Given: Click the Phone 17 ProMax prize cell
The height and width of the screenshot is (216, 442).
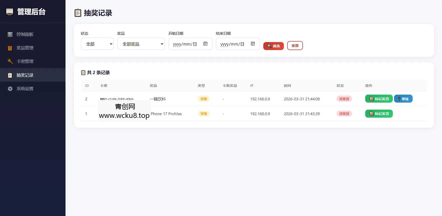Looking at the screenshot, I should coord(166,114).
